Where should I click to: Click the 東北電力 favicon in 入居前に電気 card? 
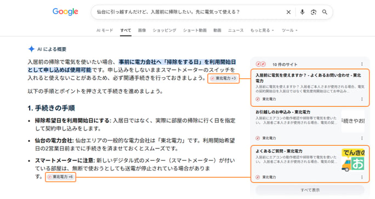[258, 99]
